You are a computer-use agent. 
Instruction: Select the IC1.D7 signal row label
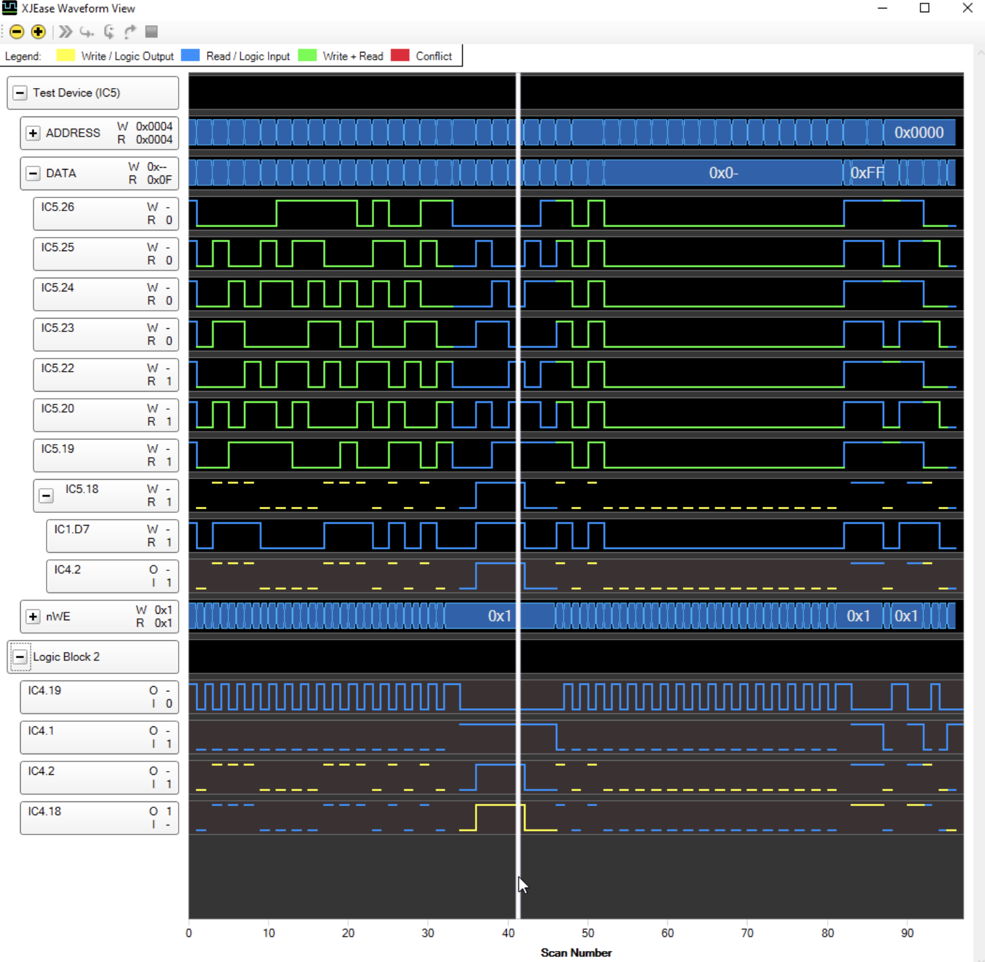(72, 530)
